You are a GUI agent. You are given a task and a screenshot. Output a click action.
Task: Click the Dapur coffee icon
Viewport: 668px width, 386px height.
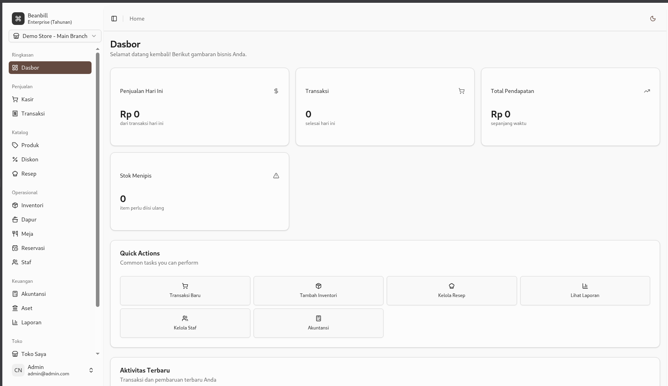[15, 219]
